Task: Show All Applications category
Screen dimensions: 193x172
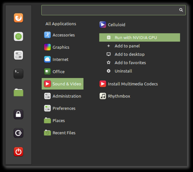Action: [x=61, y=24]
